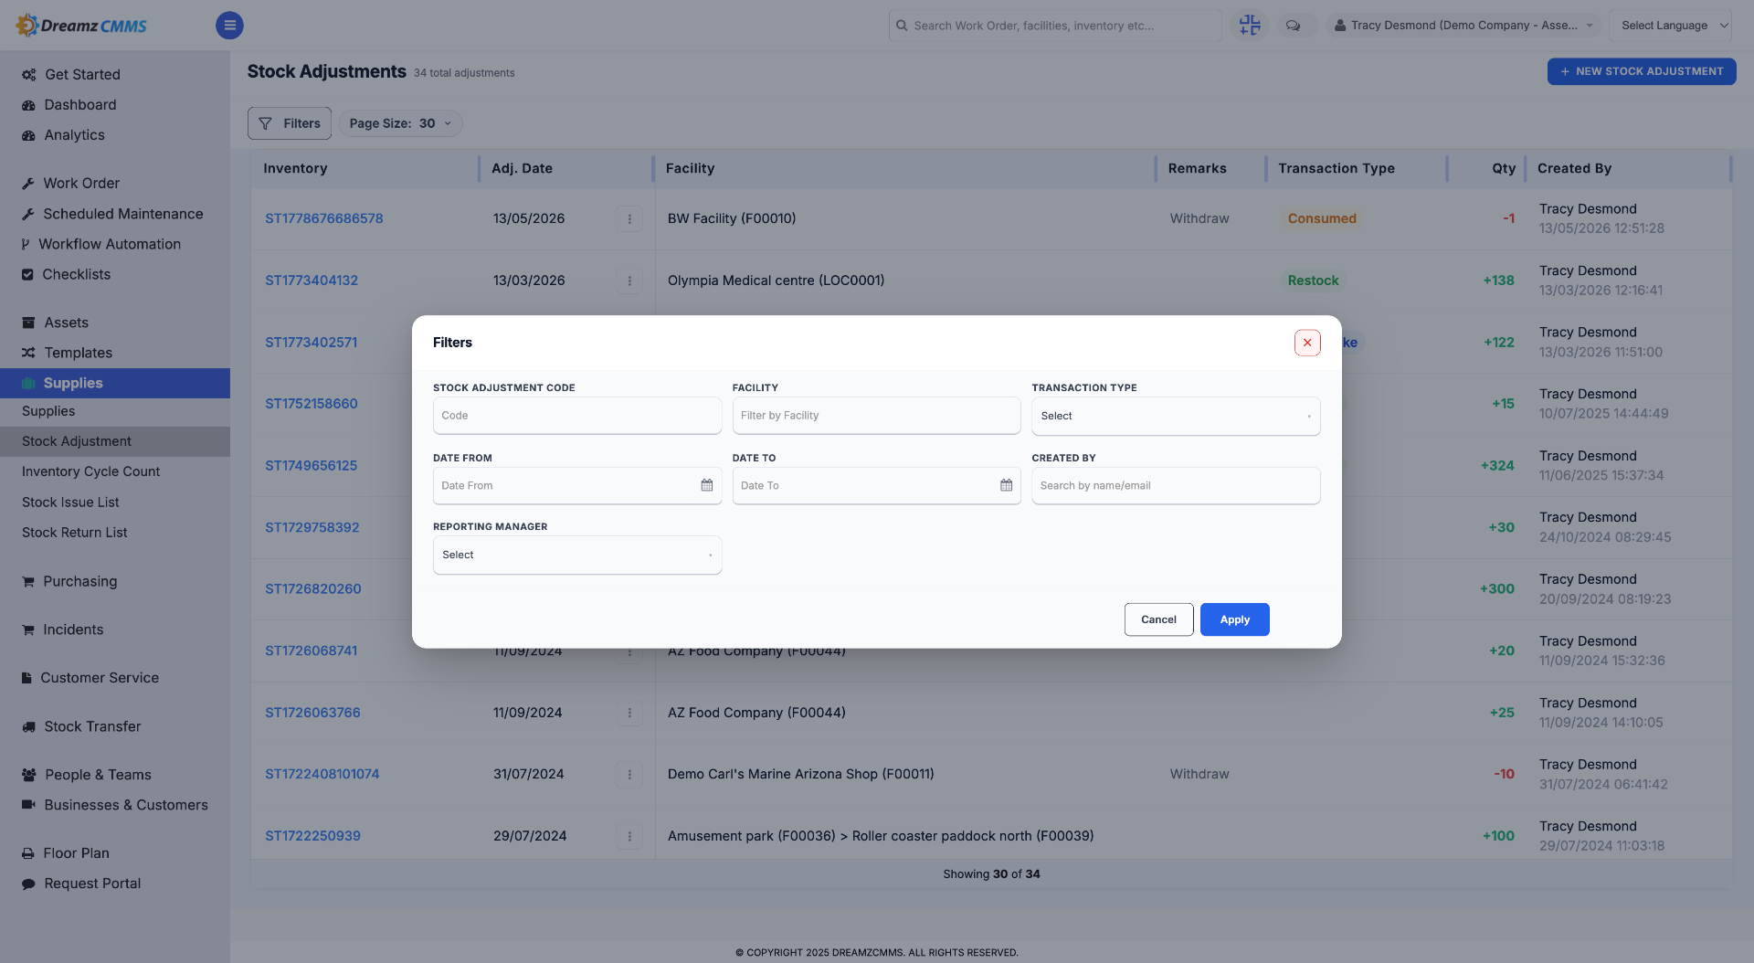Open Stock Return List
Screen dimensions: 1754x963
coord(74,533)
